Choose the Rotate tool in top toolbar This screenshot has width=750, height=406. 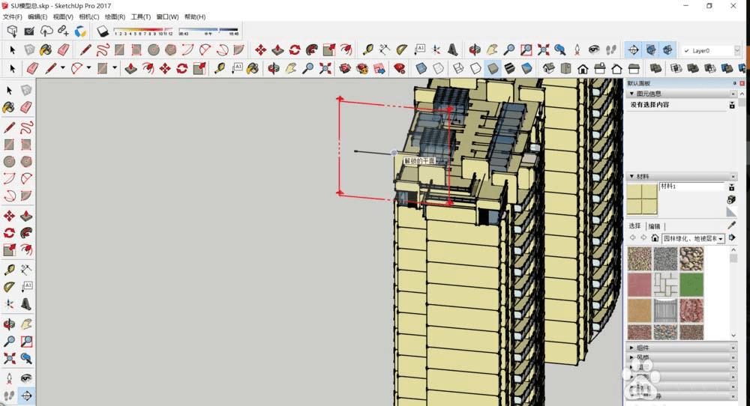(295, 50)
